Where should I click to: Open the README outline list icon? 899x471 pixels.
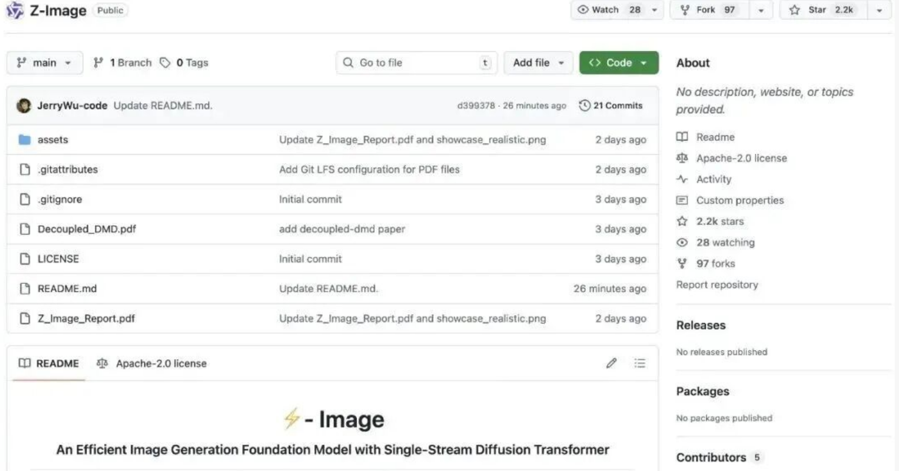coord(639,363)
